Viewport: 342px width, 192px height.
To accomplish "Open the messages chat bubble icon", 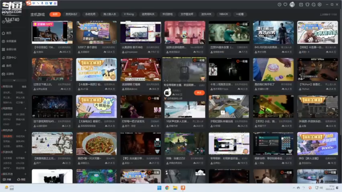I will point(313,4).
